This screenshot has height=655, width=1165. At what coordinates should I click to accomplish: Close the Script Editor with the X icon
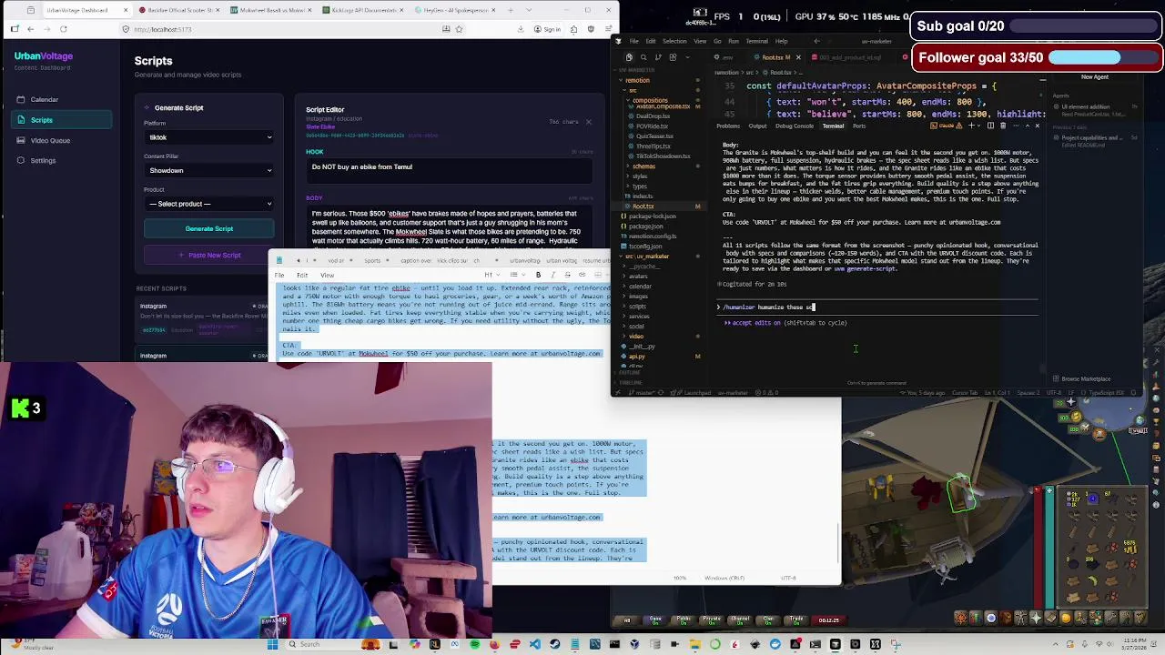(x=588, y=121)
